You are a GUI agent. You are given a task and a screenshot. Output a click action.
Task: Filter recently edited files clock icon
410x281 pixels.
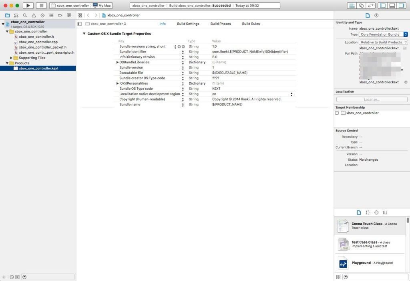[12, 277]
